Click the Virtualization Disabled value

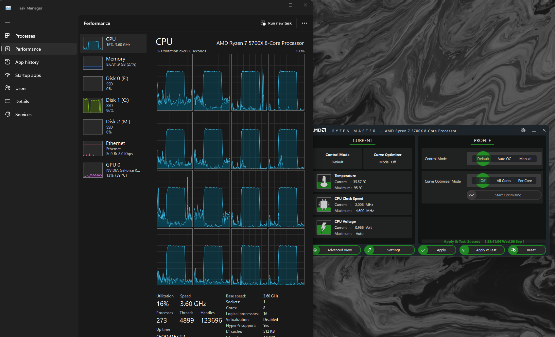(x=270, y=320)
